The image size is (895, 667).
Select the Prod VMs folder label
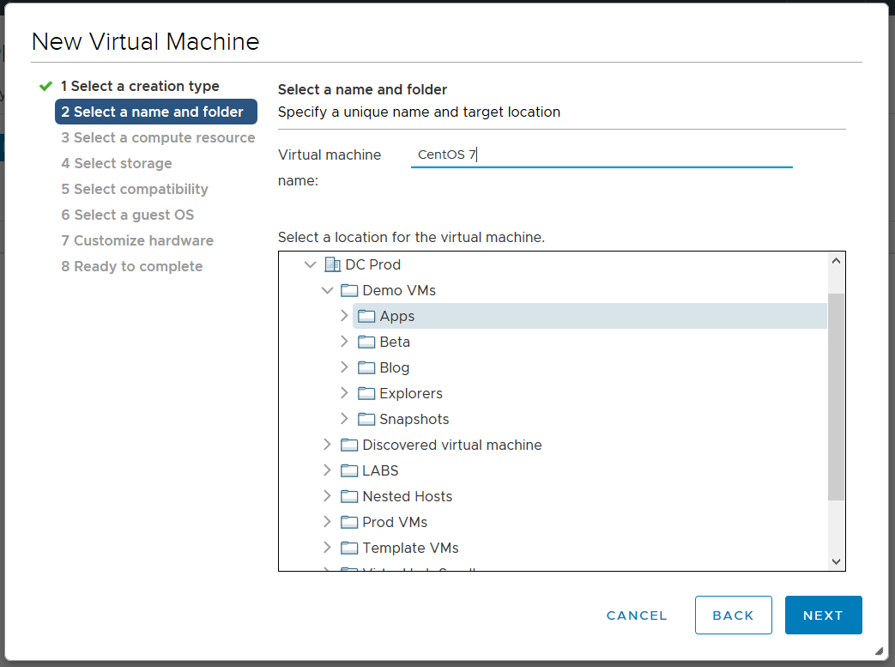[x=395, y=521]
